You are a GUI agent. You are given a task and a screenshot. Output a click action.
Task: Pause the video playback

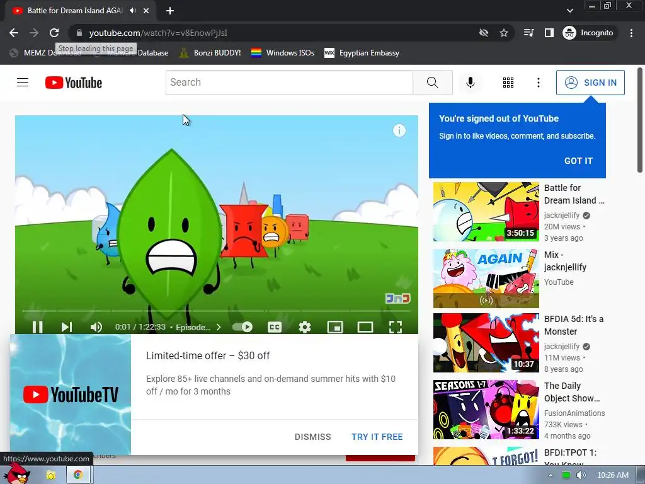(x=37, y=327)
